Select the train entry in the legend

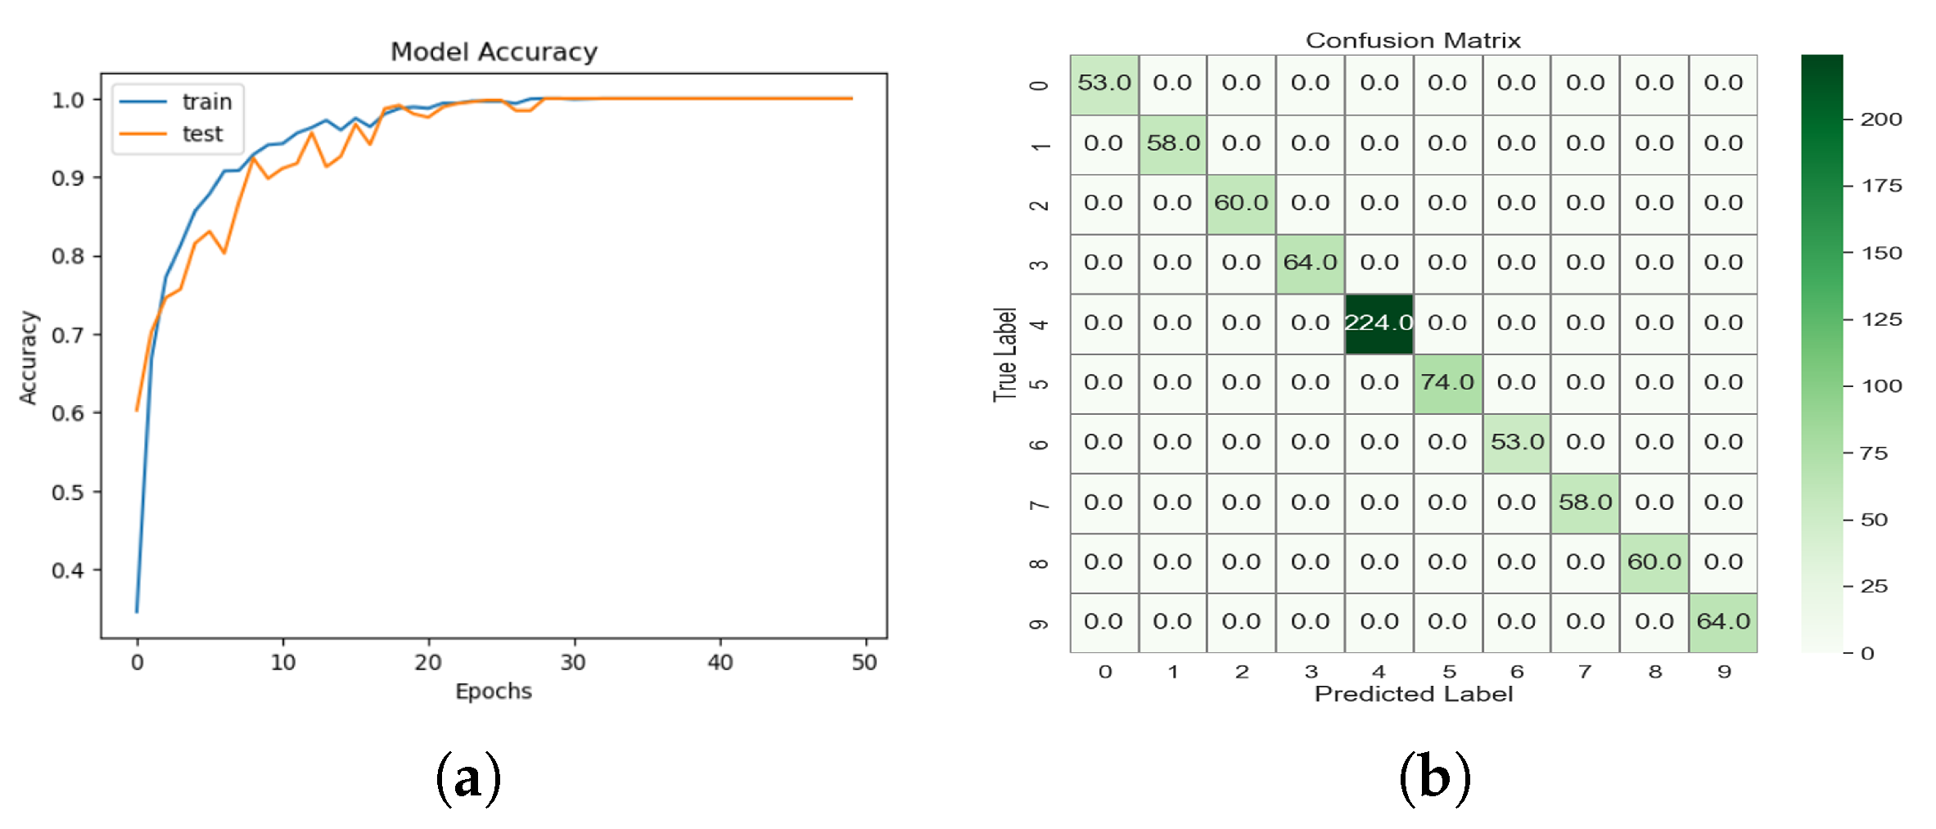coord(207,101)
